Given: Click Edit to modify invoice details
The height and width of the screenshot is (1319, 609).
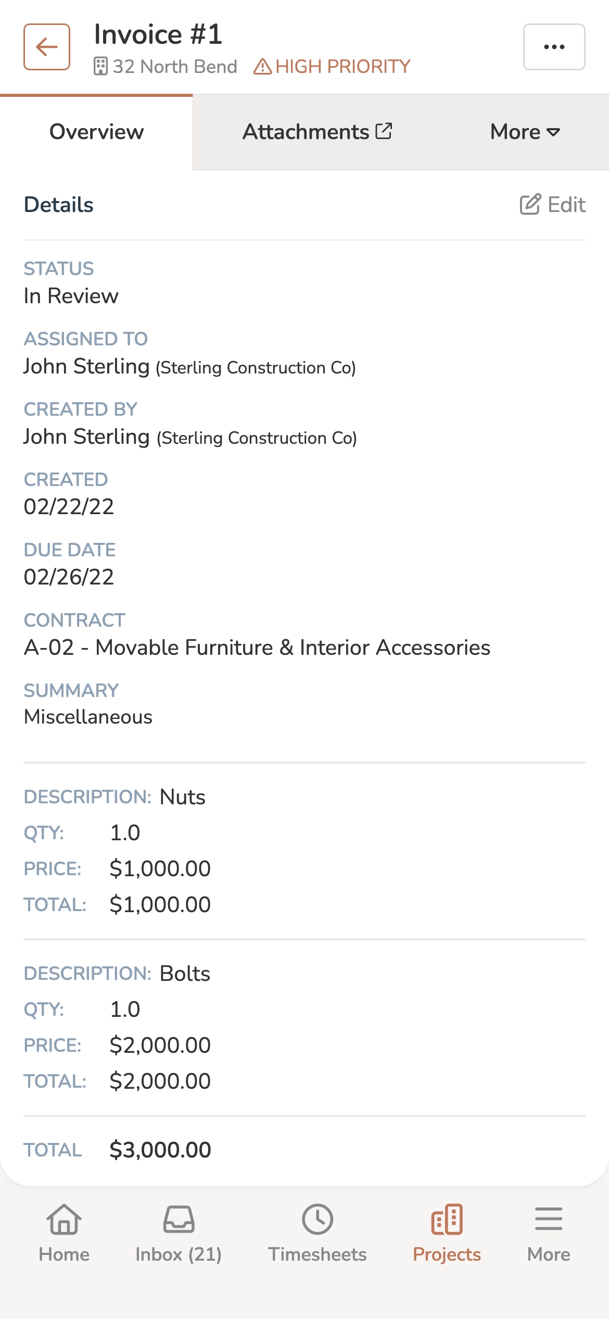Looking at the screenshot, I should pos(566,204).
